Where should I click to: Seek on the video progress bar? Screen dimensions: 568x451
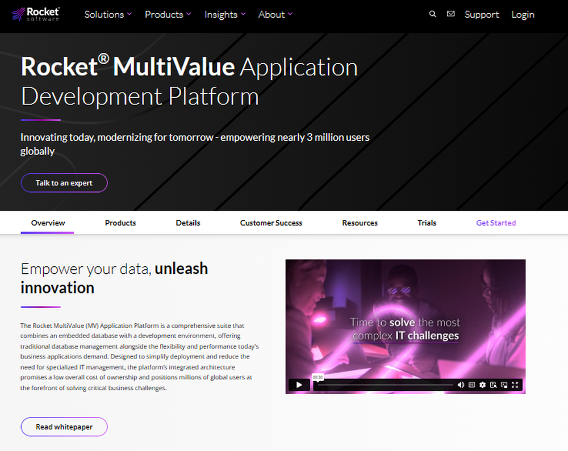pyautogui.click(x=386, y=385)
